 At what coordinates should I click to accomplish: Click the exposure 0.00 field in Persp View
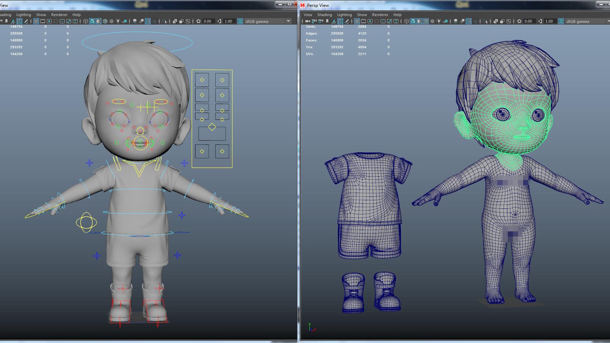tap(529, 21)
